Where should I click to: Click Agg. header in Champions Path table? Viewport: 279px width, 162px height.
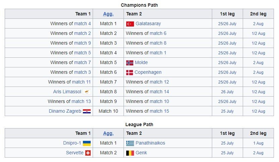click(108, 14)
